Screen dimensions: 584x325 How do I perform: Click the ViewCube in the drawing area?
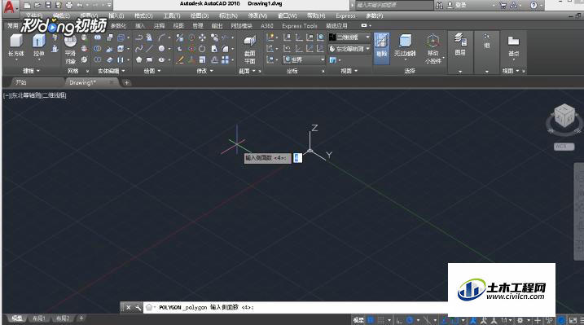click(x=564, y=117)
